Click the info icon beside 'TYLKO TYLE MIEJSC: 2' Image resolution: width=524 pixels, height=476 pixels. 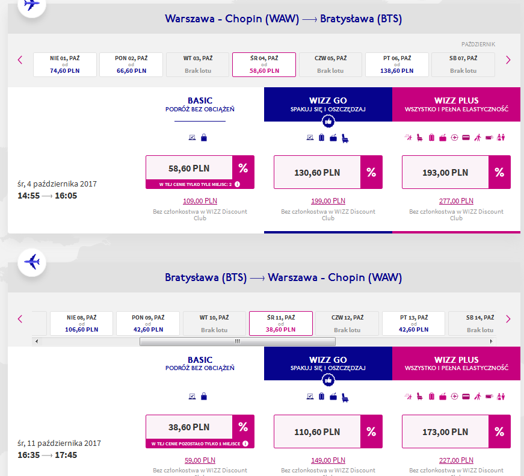coord(237,184)
